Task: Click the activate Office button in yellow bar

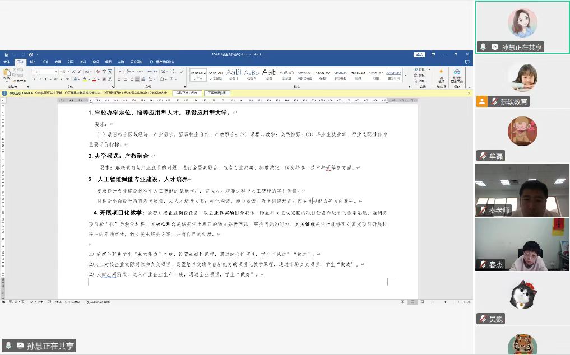Action: pos(187,93)
